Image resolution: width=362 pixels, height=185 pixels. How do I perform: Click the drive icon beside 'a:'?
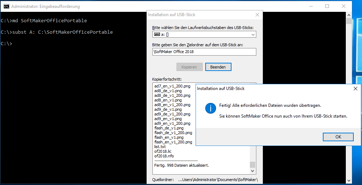(x=157, y=34)
